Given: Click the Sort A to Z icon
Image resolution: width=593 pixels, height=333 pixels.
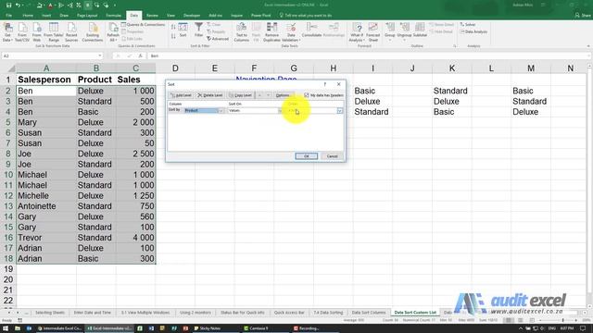Looking at the screenshot, I should 173,27.
